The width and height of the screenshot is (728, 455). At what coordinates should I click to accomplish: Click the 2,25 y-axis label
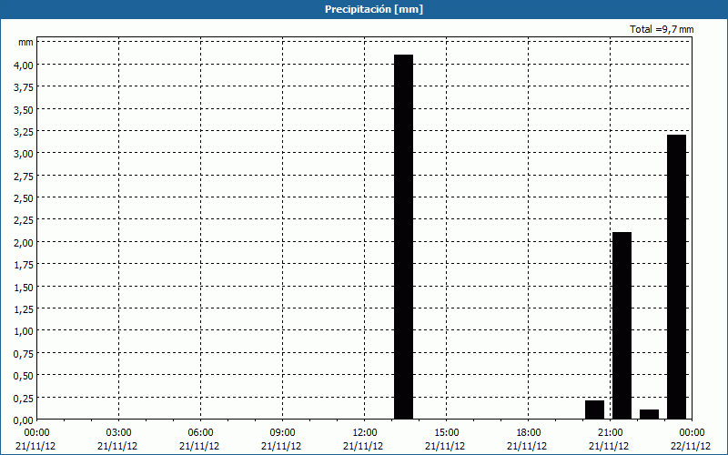24,220
